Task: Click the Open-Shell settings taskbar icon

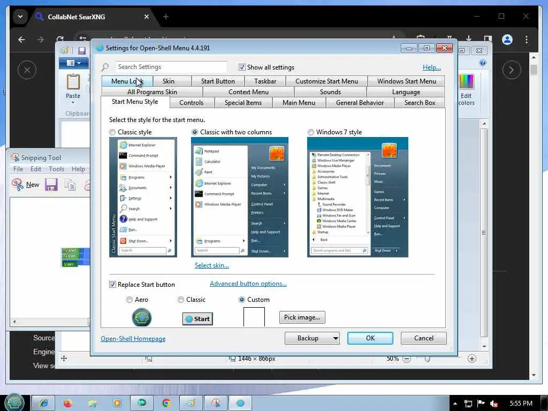Action: [240, 403]
